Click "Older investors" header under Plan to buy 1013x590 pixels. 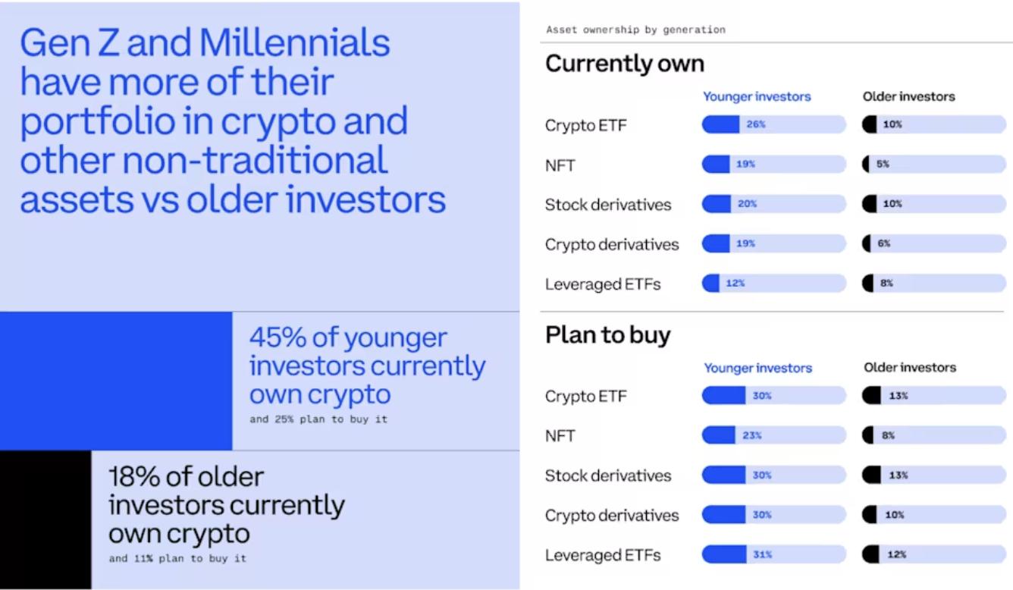click(x=910, y=368)
